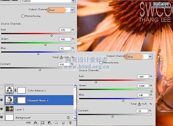This screenshot has width=173, height=126.
Task: Click warning icon beside Total +118
Action: tap(61, 57)
